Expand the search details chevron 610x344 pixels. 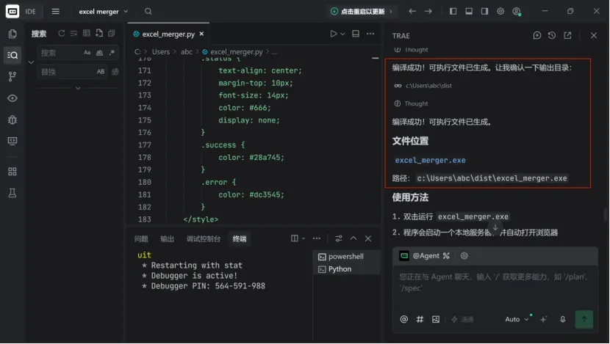78,88
